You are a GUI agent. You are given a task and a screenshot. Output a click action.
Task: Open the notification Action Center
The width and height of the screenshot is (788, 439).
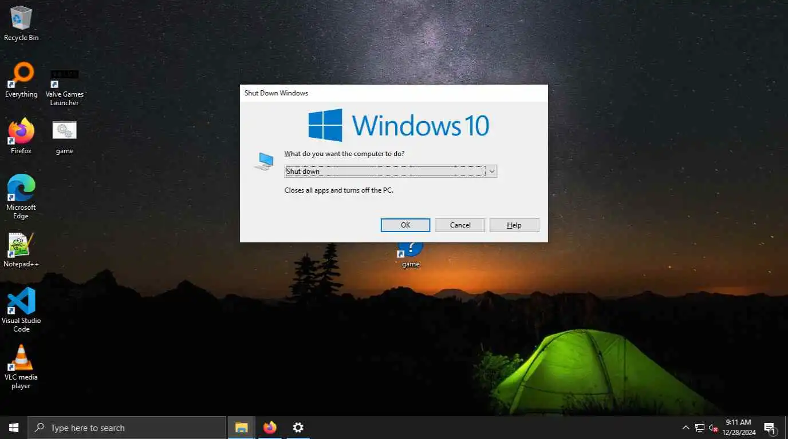point(770,428)
